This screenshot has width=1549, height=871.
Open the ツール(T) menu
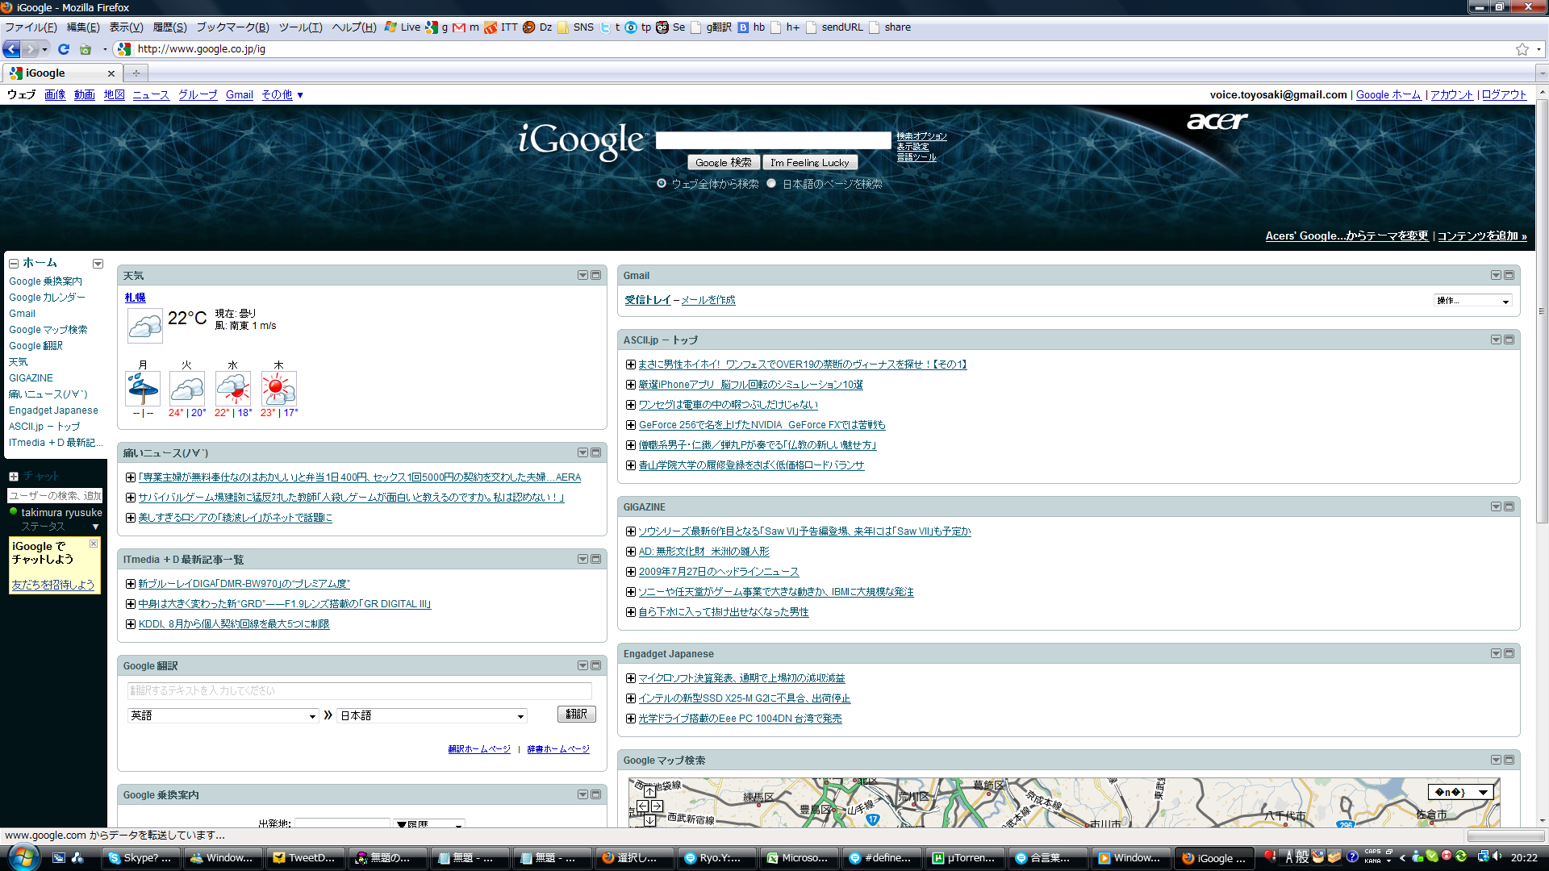300,27
